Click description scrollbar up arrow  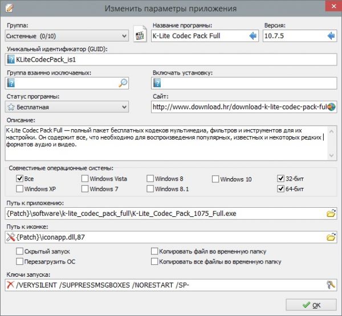click(332, 132)
